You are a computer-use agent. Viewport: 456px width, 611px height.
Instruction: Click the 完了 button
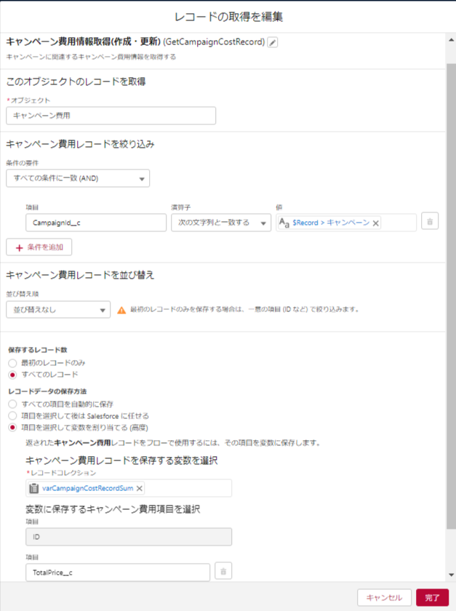(432, 597)
